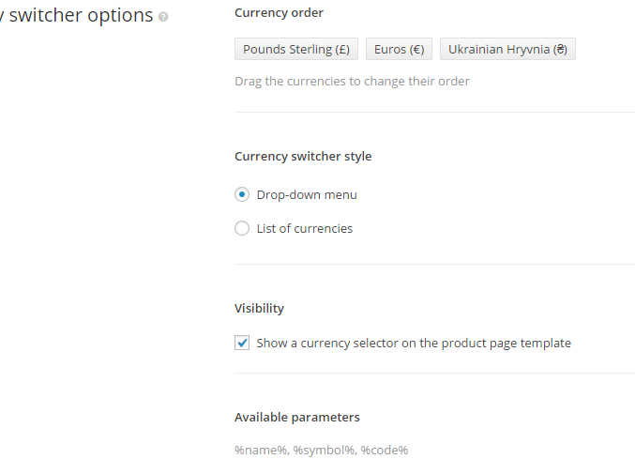The image size is (635, 459).
Task: Click the product page template checkbox label
Action: (414, 343)
